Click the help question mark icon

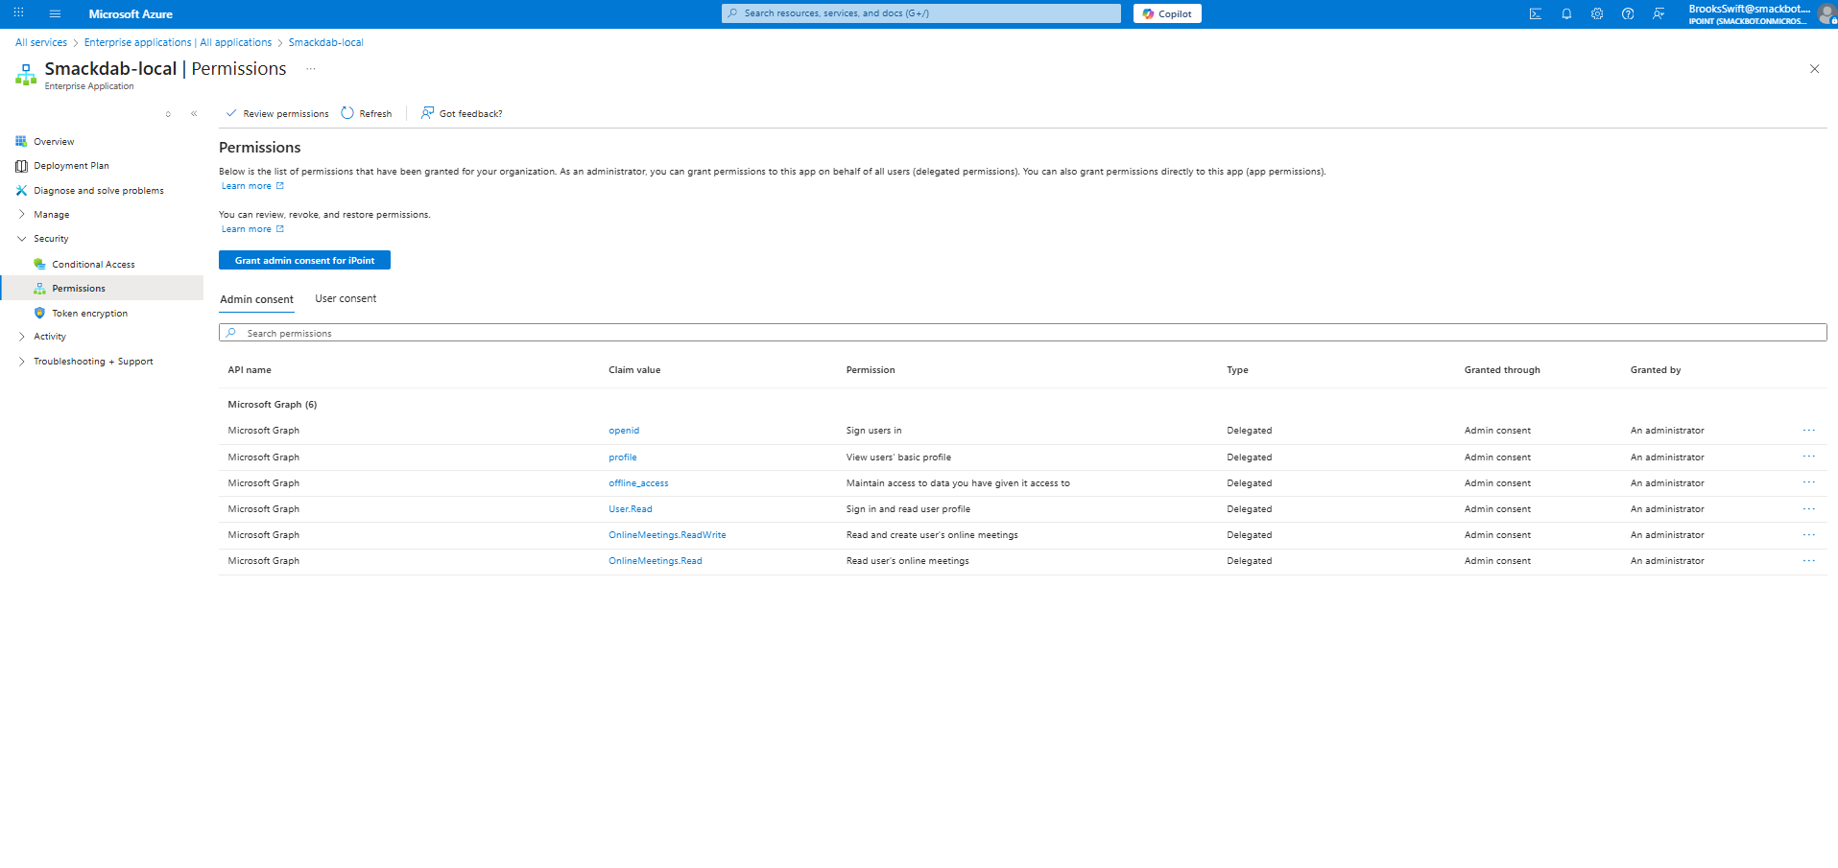tap(1628, 13)
